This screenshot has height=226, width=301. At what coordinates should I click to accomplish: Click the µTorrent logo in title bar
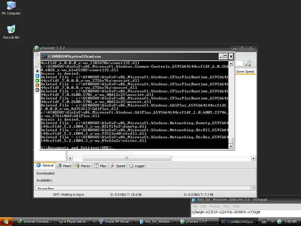37,48
